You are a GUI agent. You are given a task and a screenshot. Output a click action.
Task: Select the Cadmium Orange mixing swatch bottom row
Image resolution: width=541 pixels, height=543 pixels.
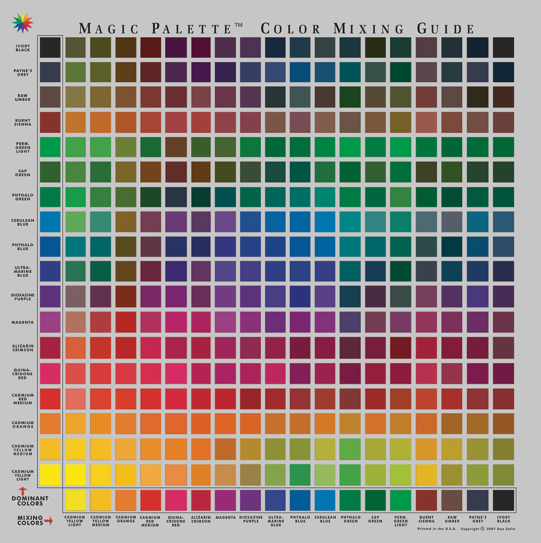click(125, 501)
